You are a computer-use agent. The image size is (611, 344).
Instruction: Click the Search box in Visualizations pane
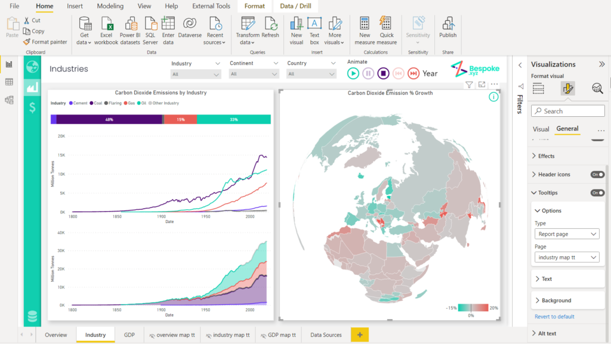point(567,111)
